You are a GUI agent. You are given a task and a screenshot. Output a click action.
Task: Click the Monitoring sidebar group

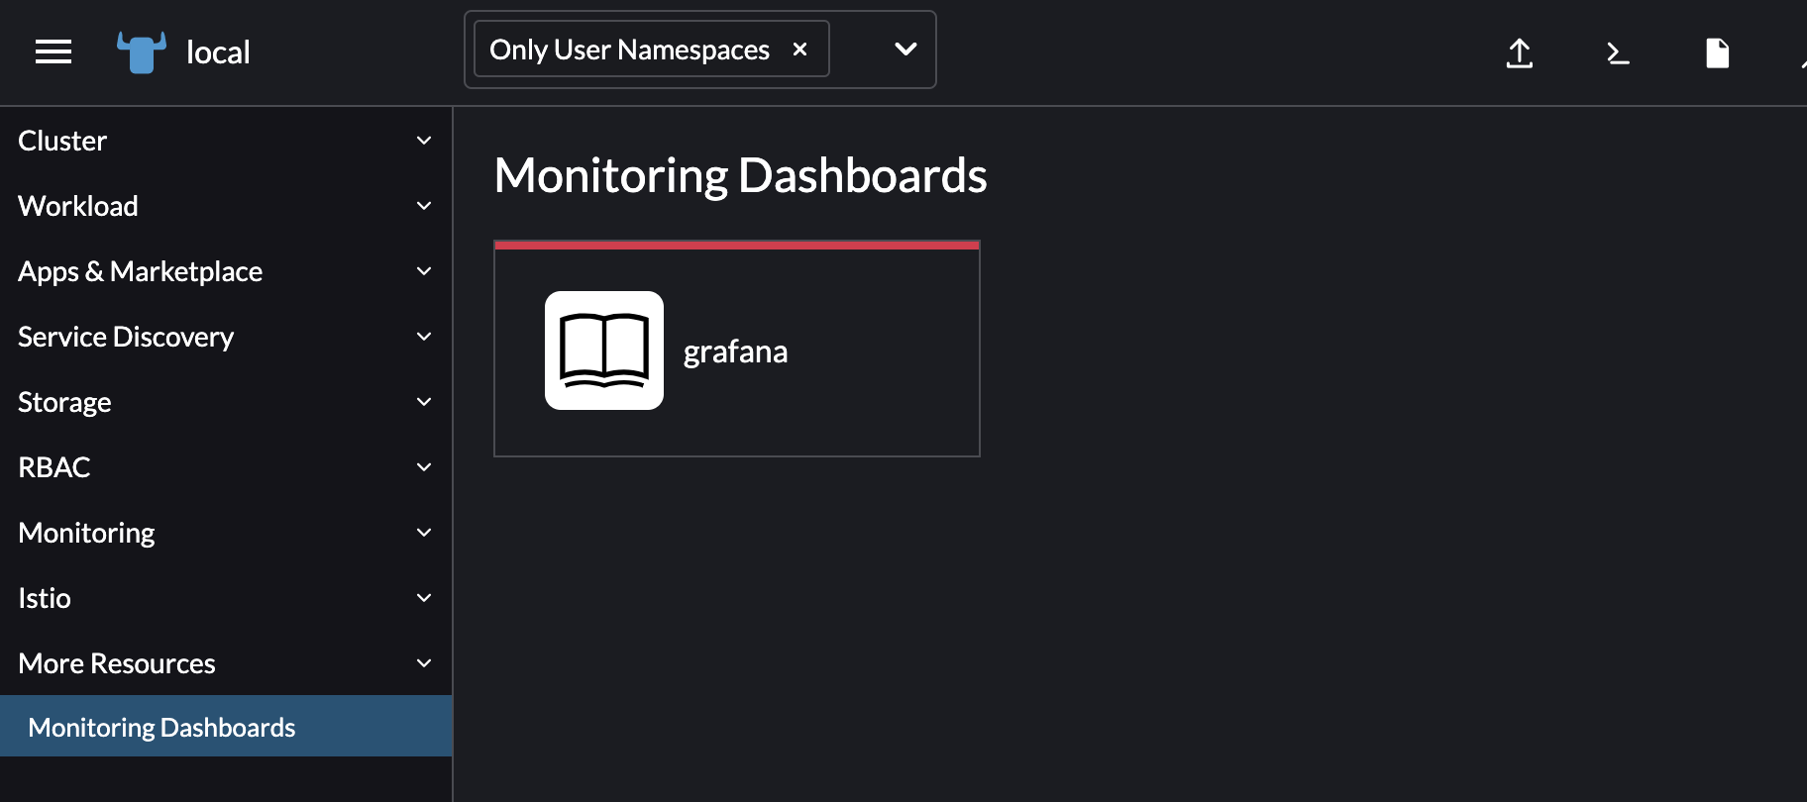click(87, 533)
